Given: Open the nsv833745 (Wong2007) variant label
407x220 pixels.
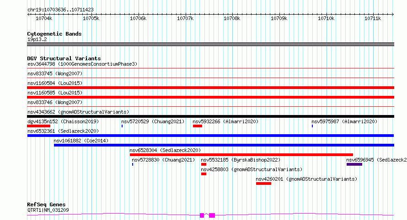Looking at the screenshot, I should point(55,73).
